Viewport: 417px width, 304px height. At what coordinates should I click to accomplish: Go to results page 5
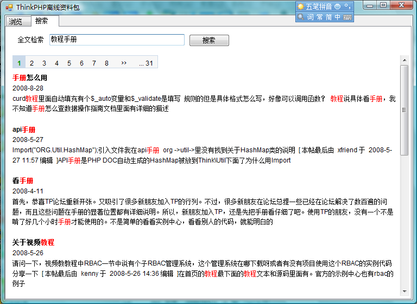point(69,63)
